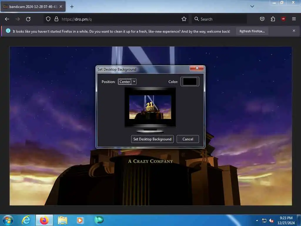Close the Set Desktop Background dialog
Viewport: 301px width, 226px height.
click(197, 68)
